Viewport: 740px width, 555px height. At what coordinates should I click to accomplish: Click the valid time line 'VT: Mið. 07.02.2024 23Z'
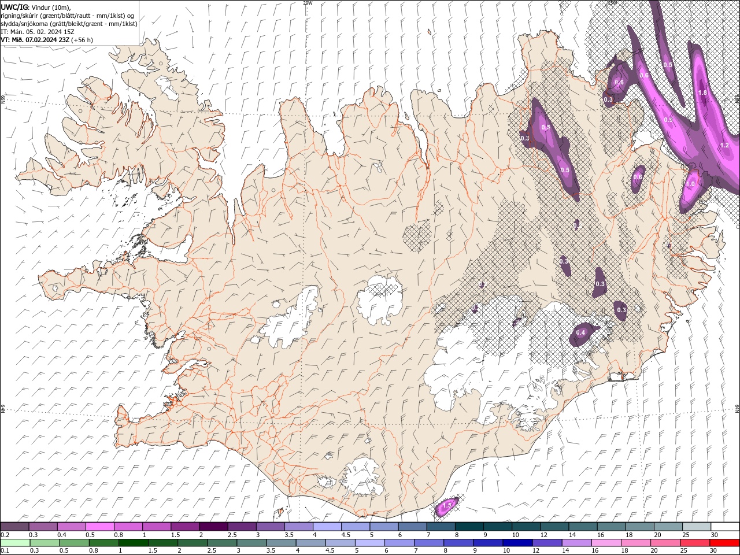tap(35, 40)
